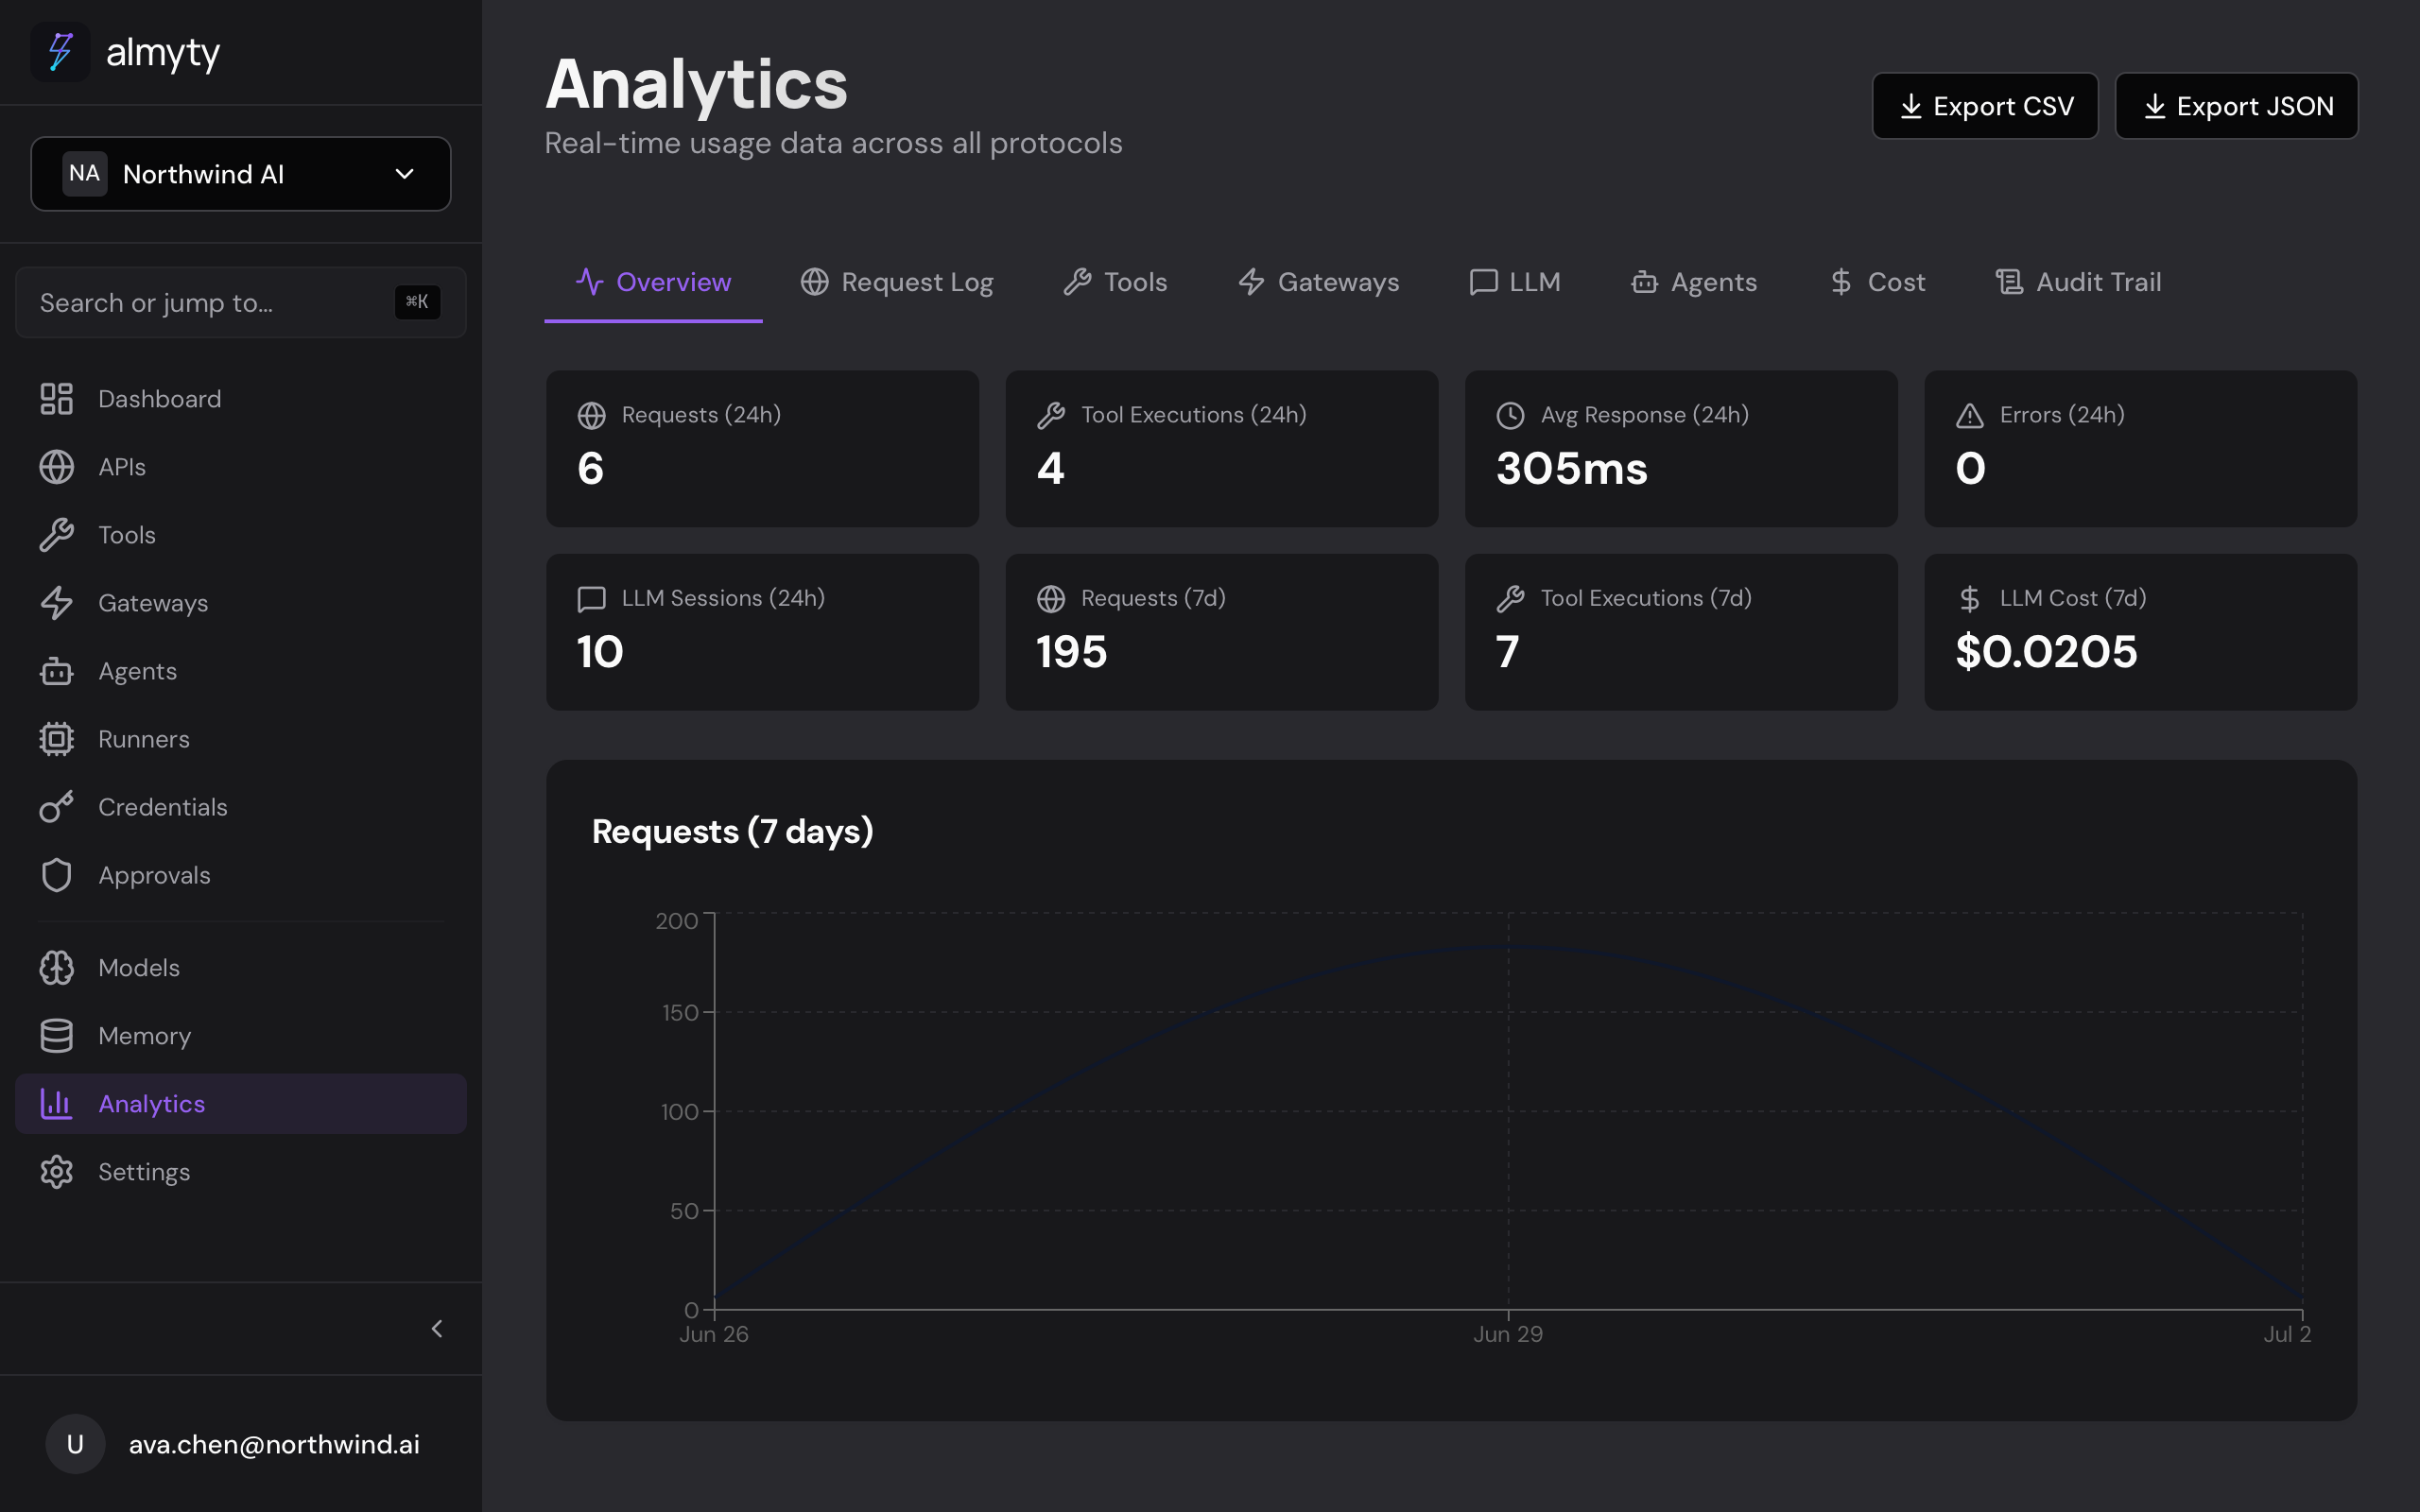Switch to the LLM tab
Image resolution: width=2420 pixels, height=1512 pixels.
pos(1515,283)
